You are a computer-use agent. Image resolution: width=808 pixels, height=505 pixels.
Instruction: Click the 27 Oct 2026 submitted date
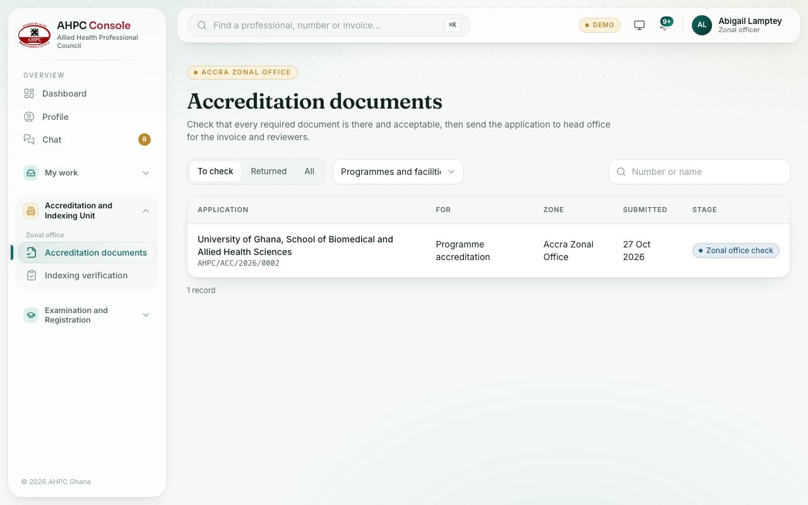coord(637,251)
